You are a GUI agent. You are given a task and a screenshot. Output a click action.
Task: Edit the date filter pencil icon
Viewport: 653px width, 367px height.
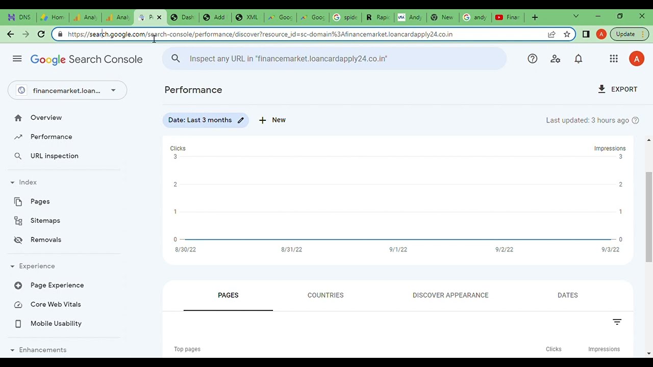coord(241,120)
